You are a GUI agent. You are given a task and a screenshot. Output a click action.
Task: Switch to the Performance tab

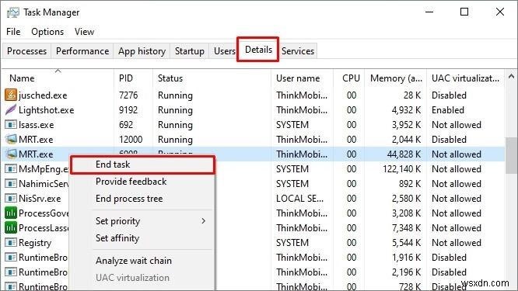tap(82, 51)
